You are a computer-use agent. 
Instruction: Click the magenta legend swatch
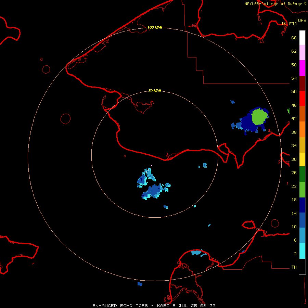pyautogui.click(x=302, y=68)
